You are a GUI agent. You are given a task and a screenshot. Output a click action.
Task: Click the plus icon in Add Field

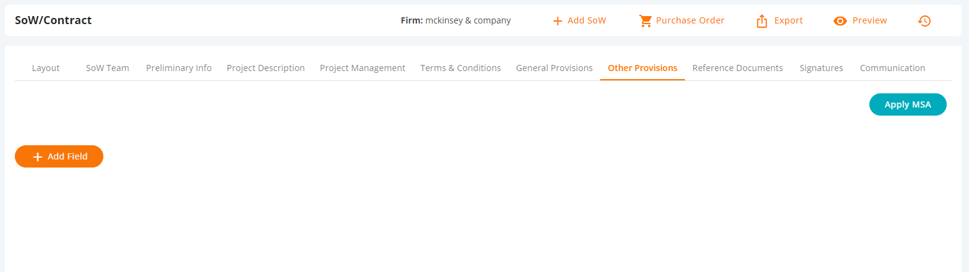tap(38, 157)
